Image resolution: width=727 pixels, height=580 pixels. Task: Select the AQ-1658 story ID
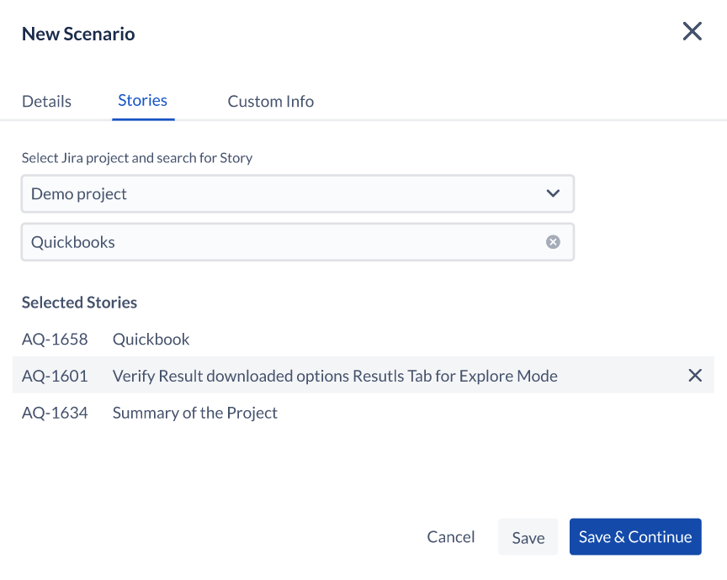click(55, 339)
